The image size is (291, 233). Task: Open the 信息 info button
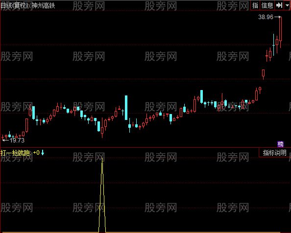[267, 5]
